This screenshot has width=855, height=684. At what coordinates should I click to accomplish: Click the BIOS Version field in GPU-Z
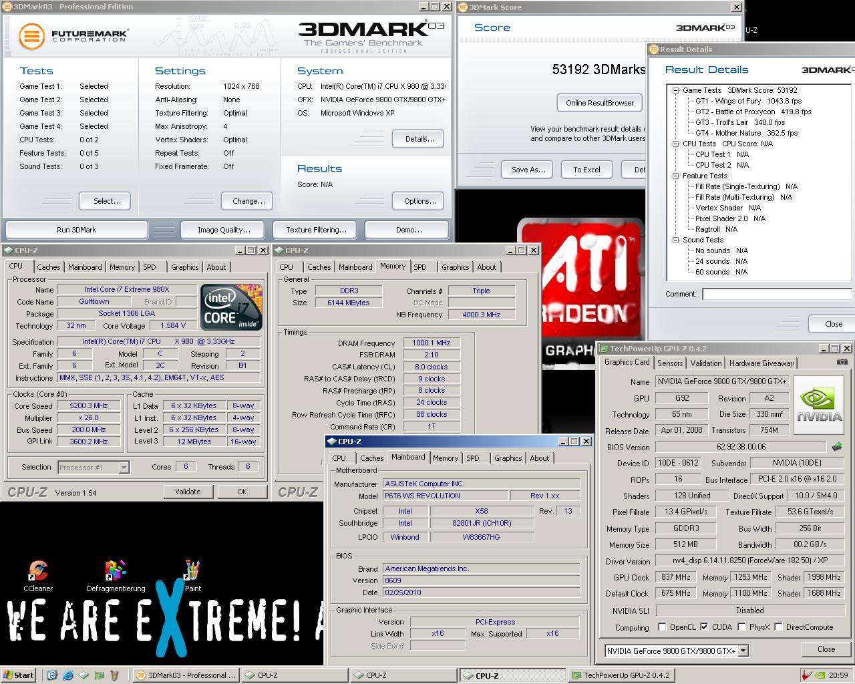(741, 447)
